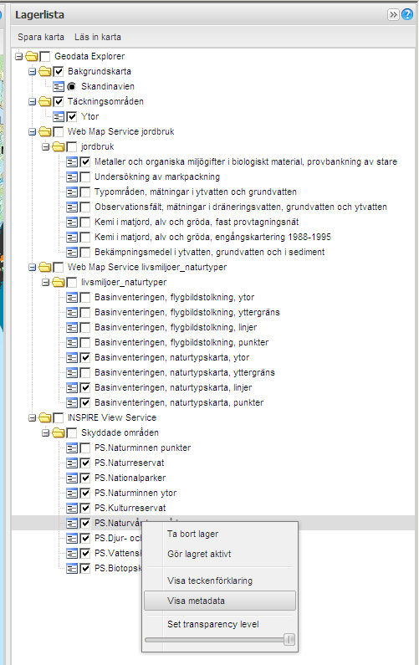Uncheck the PS.Vattens layer checkbox
The width and height of the screenshot is (419, 665).
point(85,554)
